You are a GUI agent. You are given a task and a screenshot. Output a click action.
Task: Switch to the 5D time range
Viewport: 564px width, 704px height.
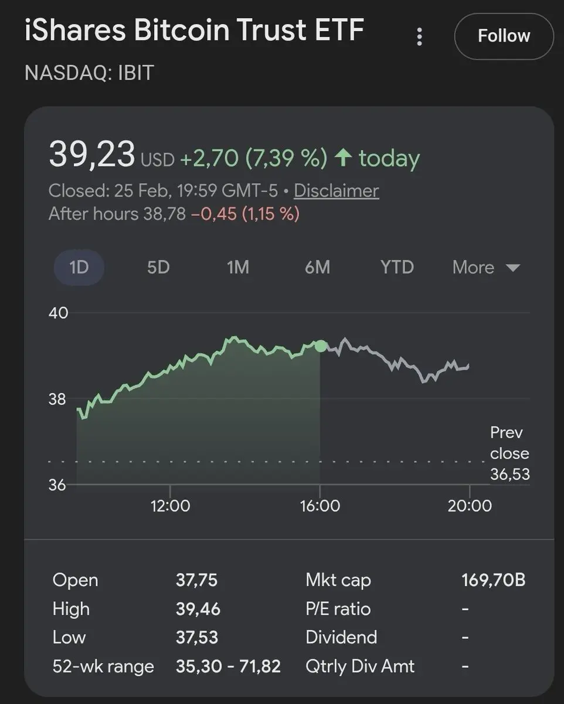(x=158, y=268)
